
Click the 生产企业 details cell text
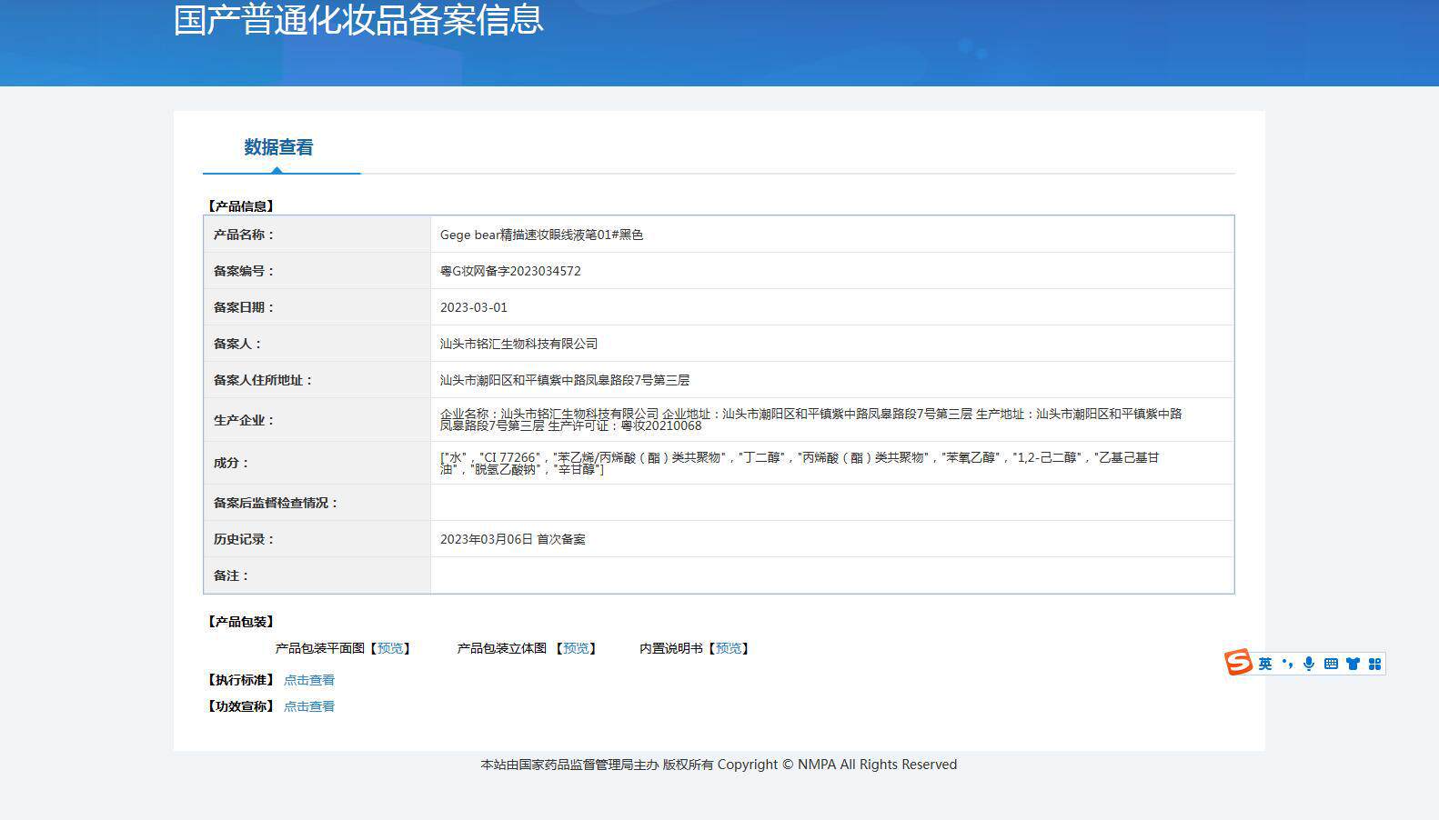pyautogui.click(x=811, y=419)
